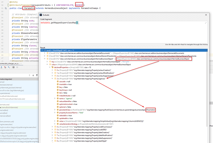Select next frame with the down arrow

click(x=33, y=75)
